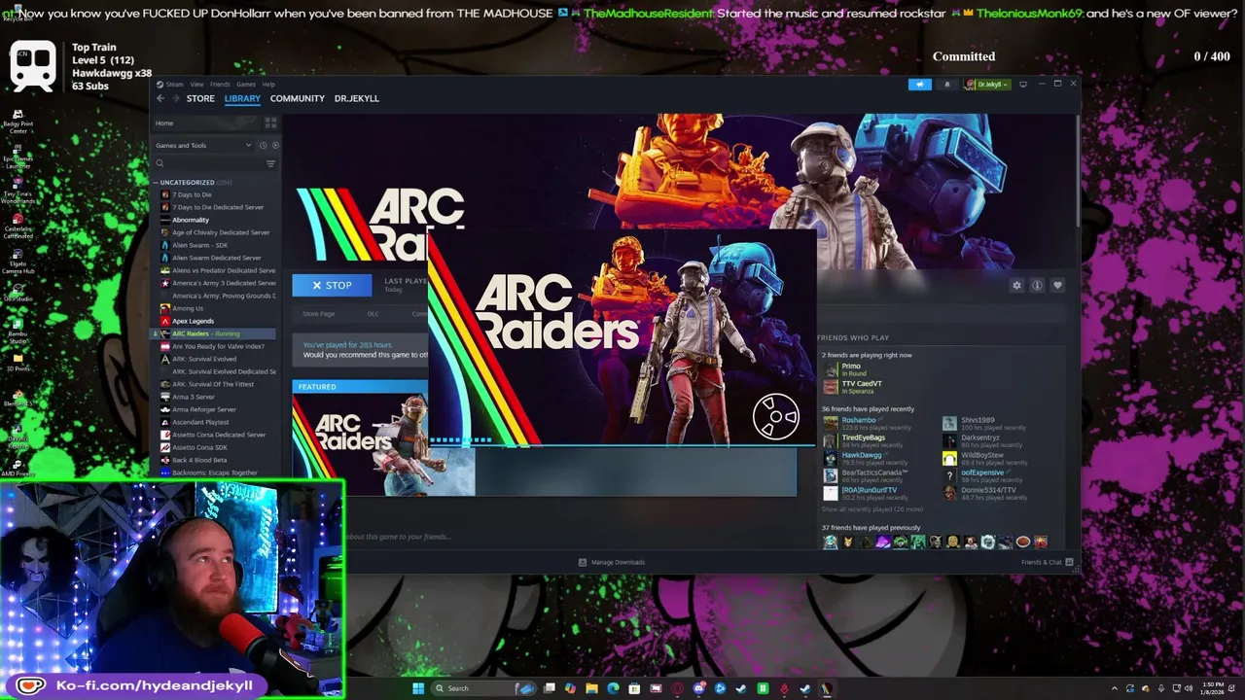Open the Games menu

point(246,85)
